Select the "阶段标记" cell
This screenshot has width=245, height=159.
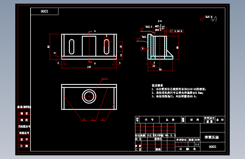point(181,140)
